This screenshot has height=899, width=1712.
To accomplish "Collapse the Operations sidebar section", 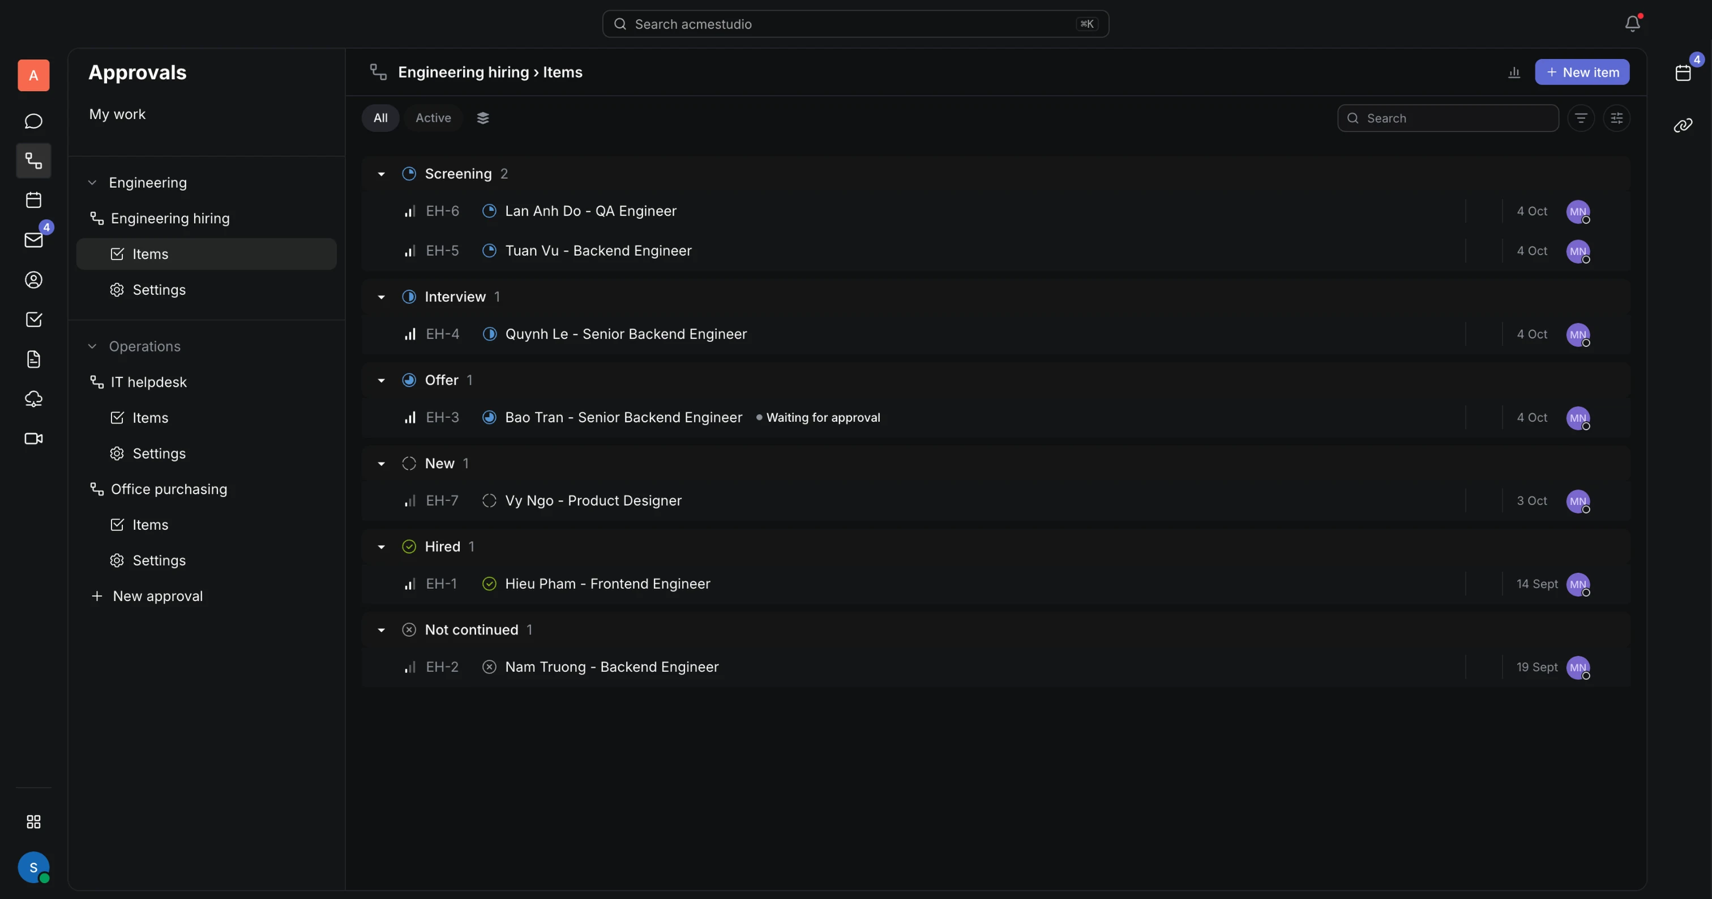I will click(92, 346).
